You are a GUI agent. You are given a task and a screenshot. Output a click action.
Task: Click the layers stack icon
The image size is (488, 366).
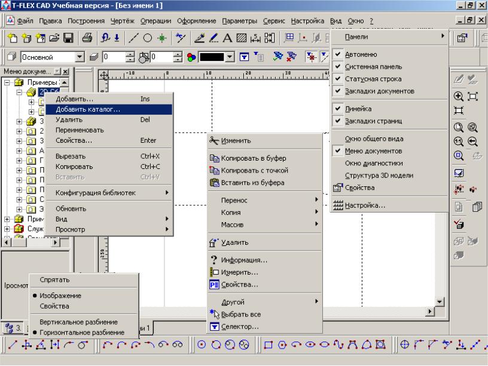point(94,57)
